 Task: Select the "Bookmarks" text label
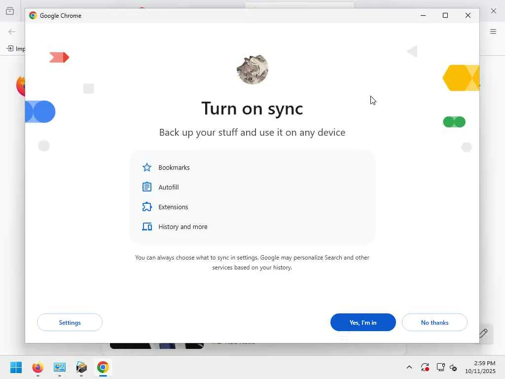pyautogui.click(x=174, y=168)
